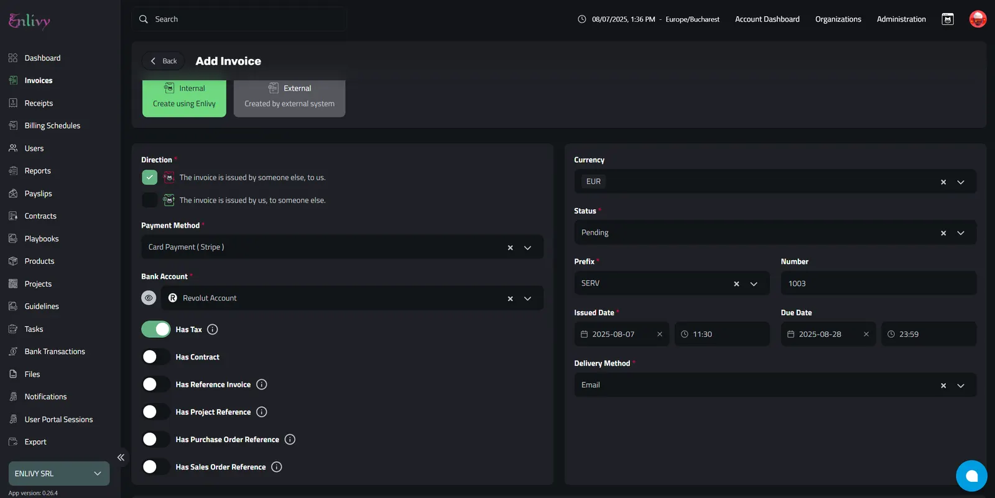This screenshot has height=498, width=995.
Task: Expand the Payment Method dropdown
Action: [527, 248]
